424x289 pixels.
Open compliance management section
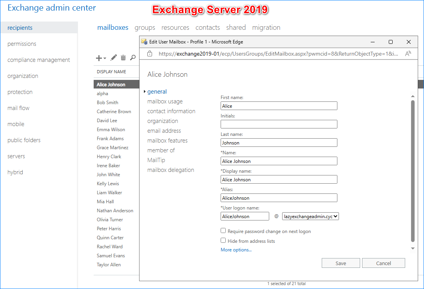point(39,60)
